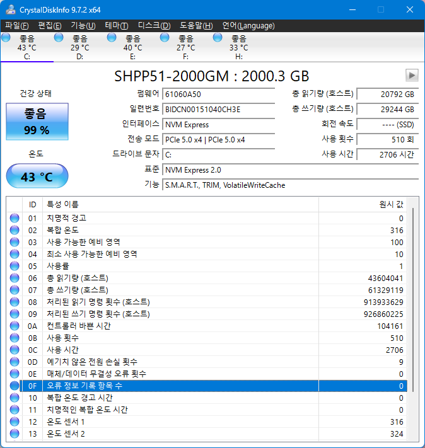
Task: Click status orb of 매체/데이터 무결성 오류 횟수 row
Action: coord(15,374)
